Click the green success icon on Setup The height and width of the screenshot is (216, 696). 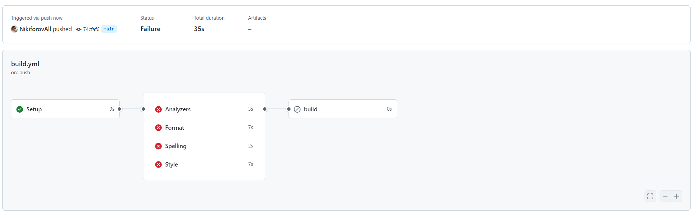pyautogui.click(x=20, y=109)
